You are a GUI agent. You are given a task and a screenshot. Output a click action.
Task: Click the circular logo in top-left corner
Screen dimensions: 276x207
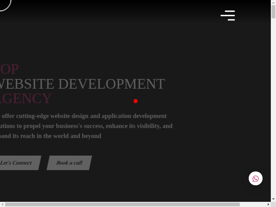coord(4,3)
